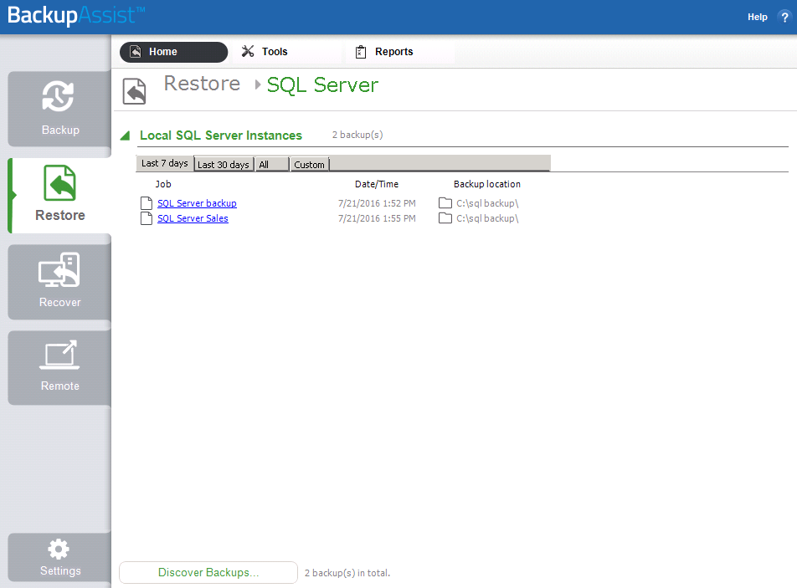
Task: Click folder icon for 1:52 PM backup location
Action: [445, 203]
